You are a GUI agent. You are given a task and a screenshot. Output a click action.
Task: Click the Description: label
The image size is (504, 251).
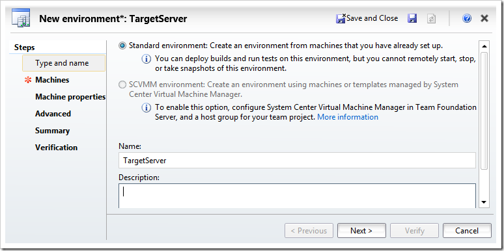[139, 177]
